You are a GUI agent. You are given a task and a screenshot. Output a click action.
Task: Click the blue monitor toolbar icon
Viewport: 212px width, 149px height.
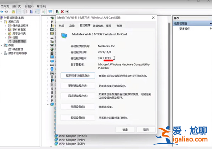click(x=50, y=12)
